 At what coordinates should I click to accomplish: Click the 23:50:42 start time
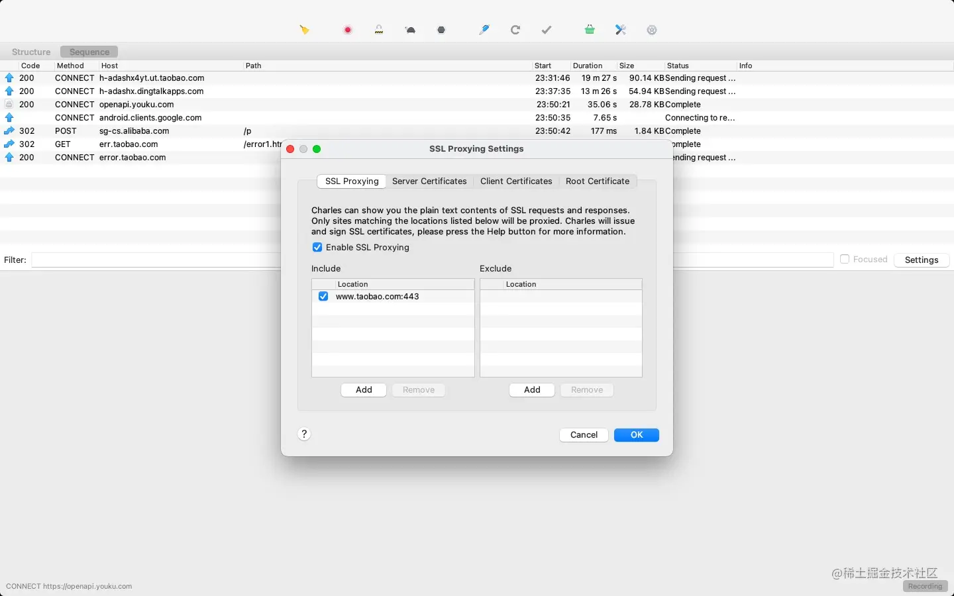pos(553,131)
